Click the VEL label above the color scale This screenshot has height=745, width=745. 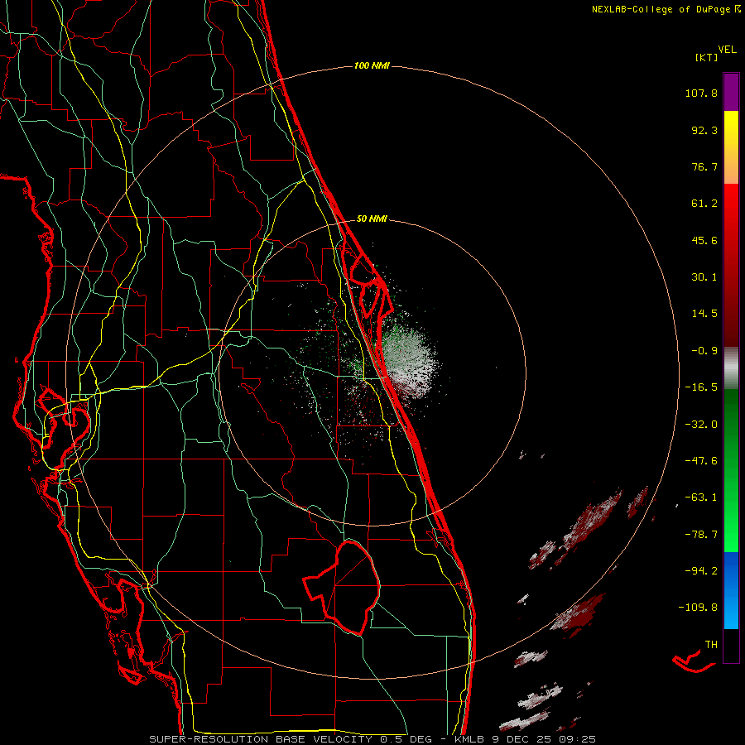(x=728, y=49)
